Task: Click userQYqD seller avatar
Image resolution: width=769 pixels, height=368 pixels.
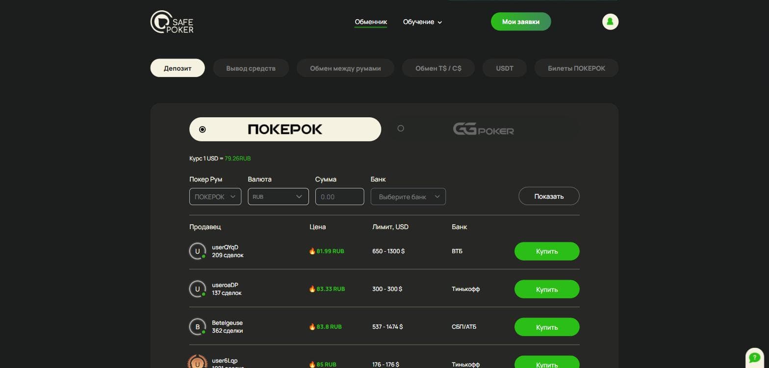Action: [198, 251]
